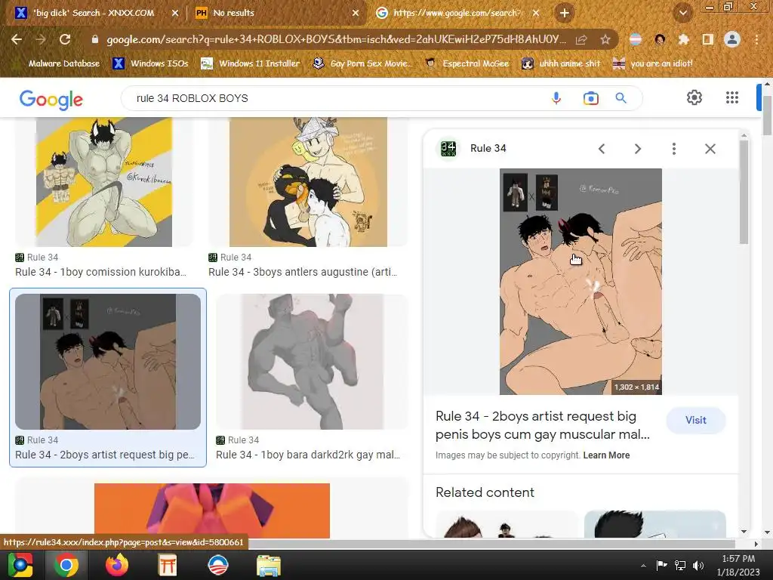Screen dimensions: 773x580
Task: Submit search with magnifying glass icon
Action: coord(621,98)
